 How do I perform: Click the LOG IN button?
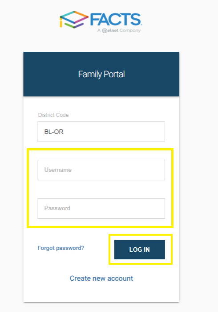pyautogui.click(x=140, y=250)
